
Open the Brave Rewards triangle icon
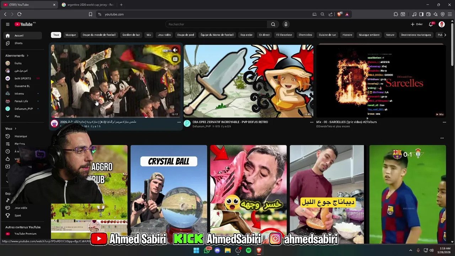(347, 14)
